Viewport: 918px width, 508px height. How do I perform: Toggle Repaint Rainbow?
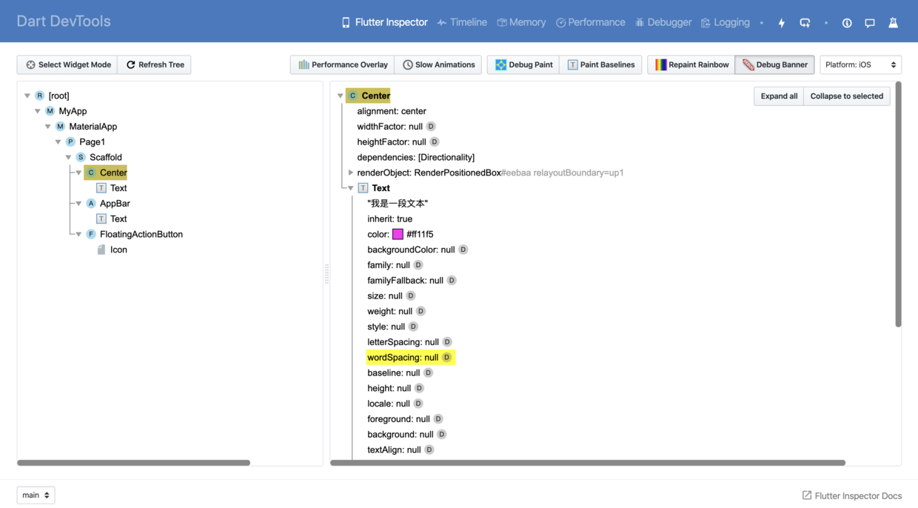tap(691, 64)
